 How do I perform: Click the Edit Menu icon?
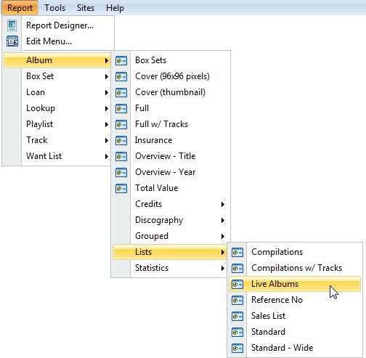[12, 41]
